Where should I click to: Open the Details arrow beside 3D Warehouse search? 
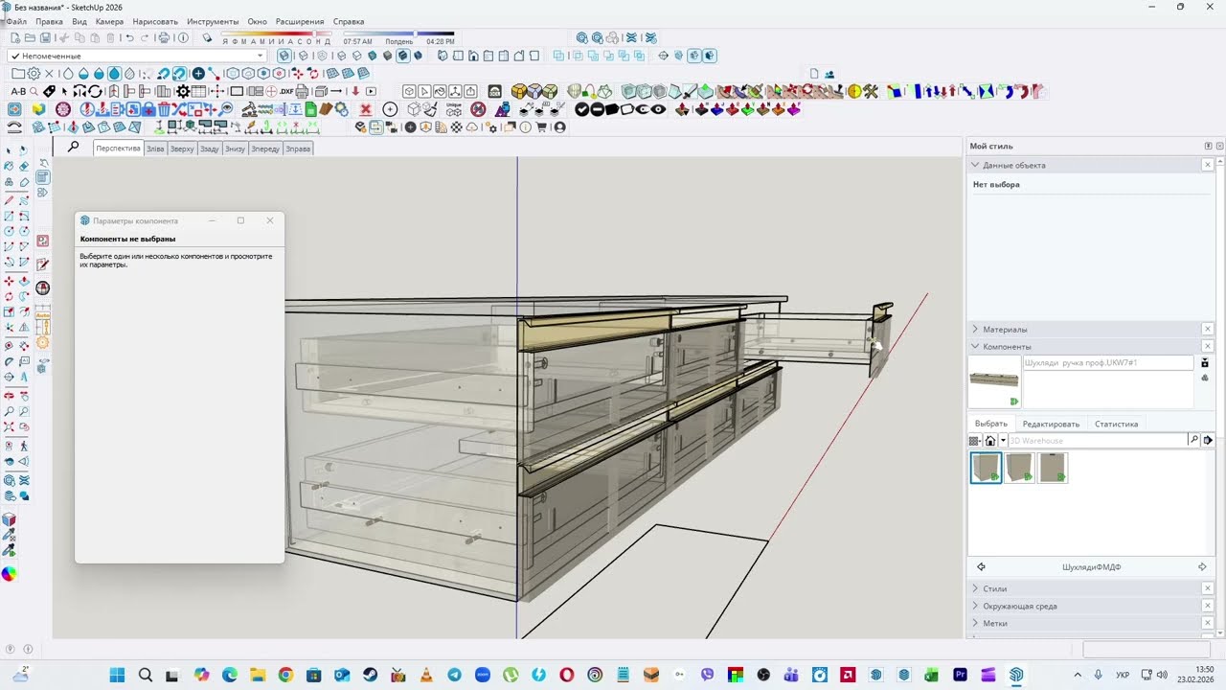[x=1208, y=440]
